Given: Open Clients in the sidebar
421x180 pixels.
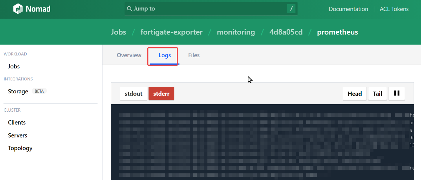Looking at the screenshot, I should pos(17,122).
